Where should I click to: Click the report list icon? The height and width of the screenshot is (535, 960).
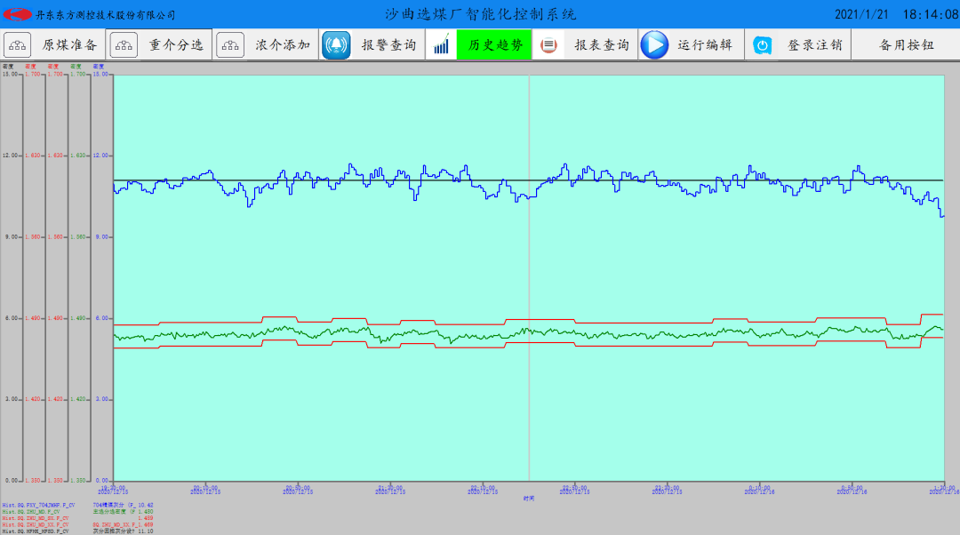pos(548,44)
